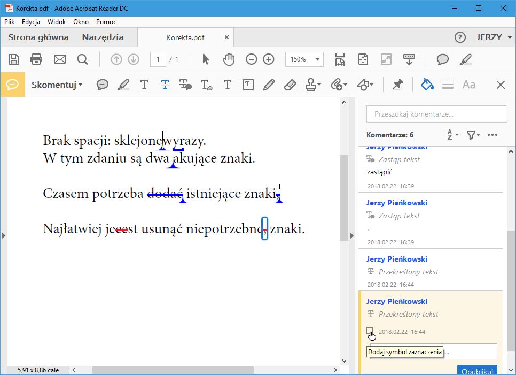Select the Hand tool
Image resolution: width=516 pixels, height=375 pixels.
pos(229,59)
